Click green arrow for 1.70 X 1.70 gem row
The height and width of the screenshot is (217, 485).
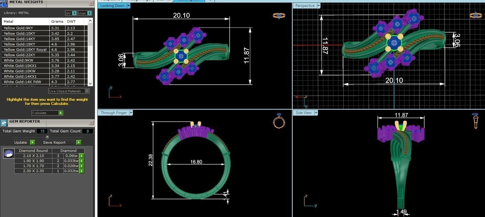pyautogui.click(x=82, y=166)
